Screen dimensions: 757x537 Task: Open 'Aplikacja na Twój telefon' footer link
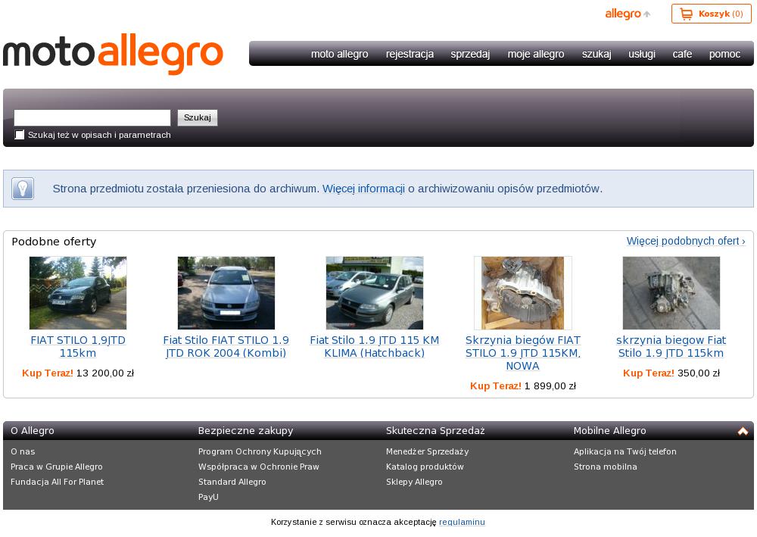[625, 451]
